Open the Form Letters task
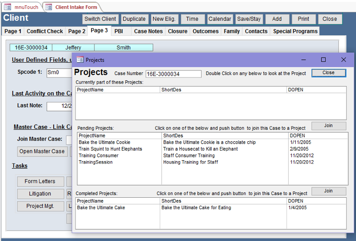 coord(40,181)
